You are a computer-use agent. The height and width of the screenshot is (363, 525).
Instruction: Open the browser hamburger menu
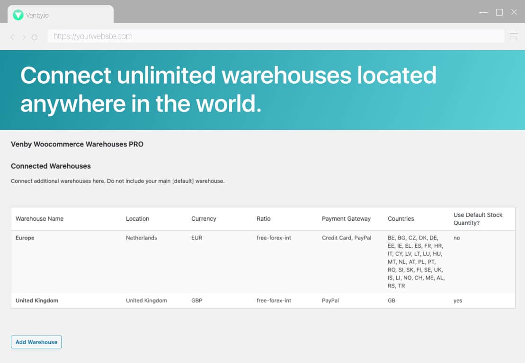tap(514, 36)
